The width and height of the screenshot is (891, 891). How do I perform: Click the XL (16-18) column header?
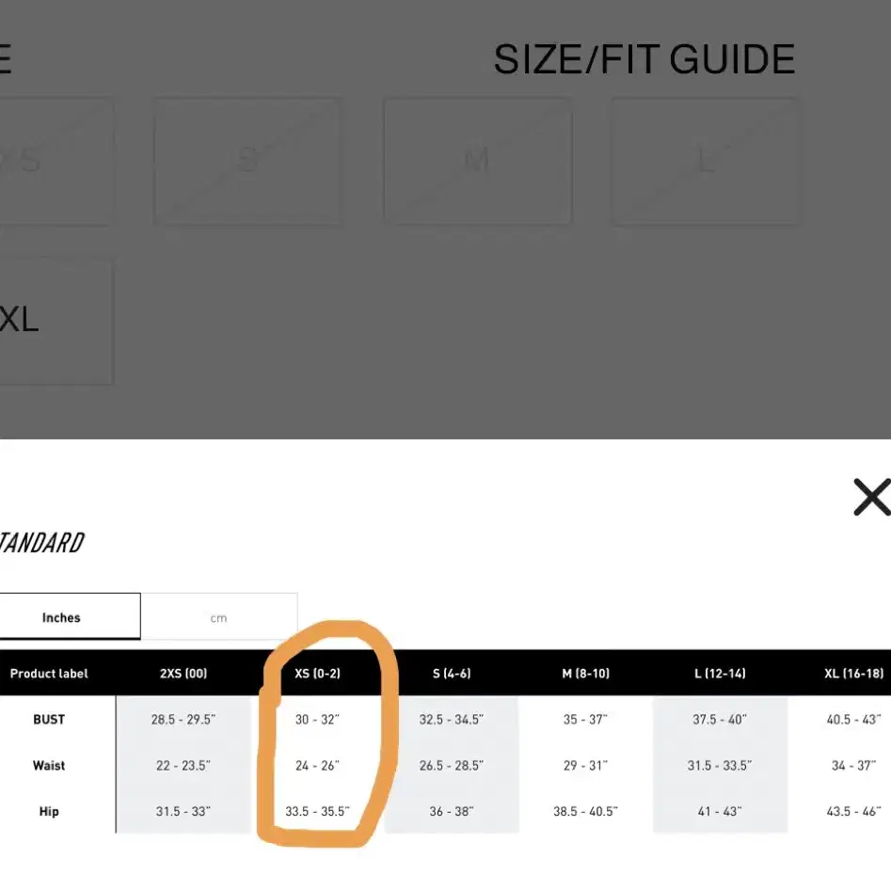tap(853, 674)
